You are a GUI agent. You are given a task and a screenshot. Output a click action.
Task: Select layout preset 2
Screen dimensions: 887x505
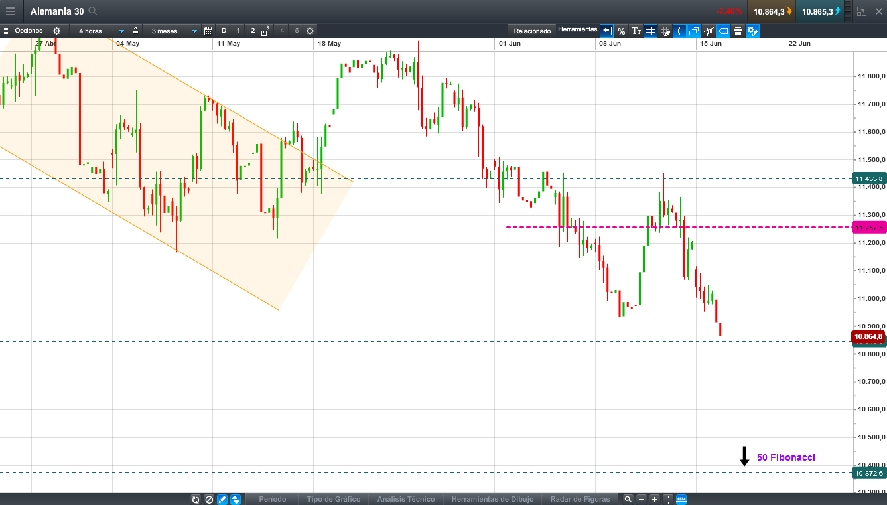tap(253, 31)
